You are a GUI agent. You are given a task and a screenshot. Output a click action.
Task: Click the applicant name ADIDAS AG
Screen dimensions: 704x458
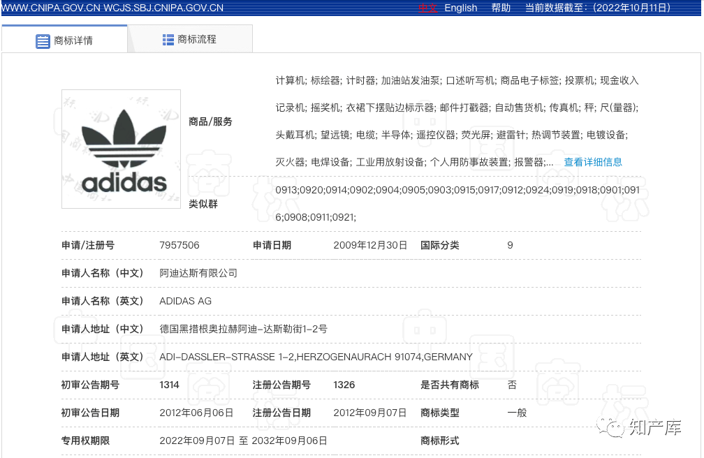(185, 301)
